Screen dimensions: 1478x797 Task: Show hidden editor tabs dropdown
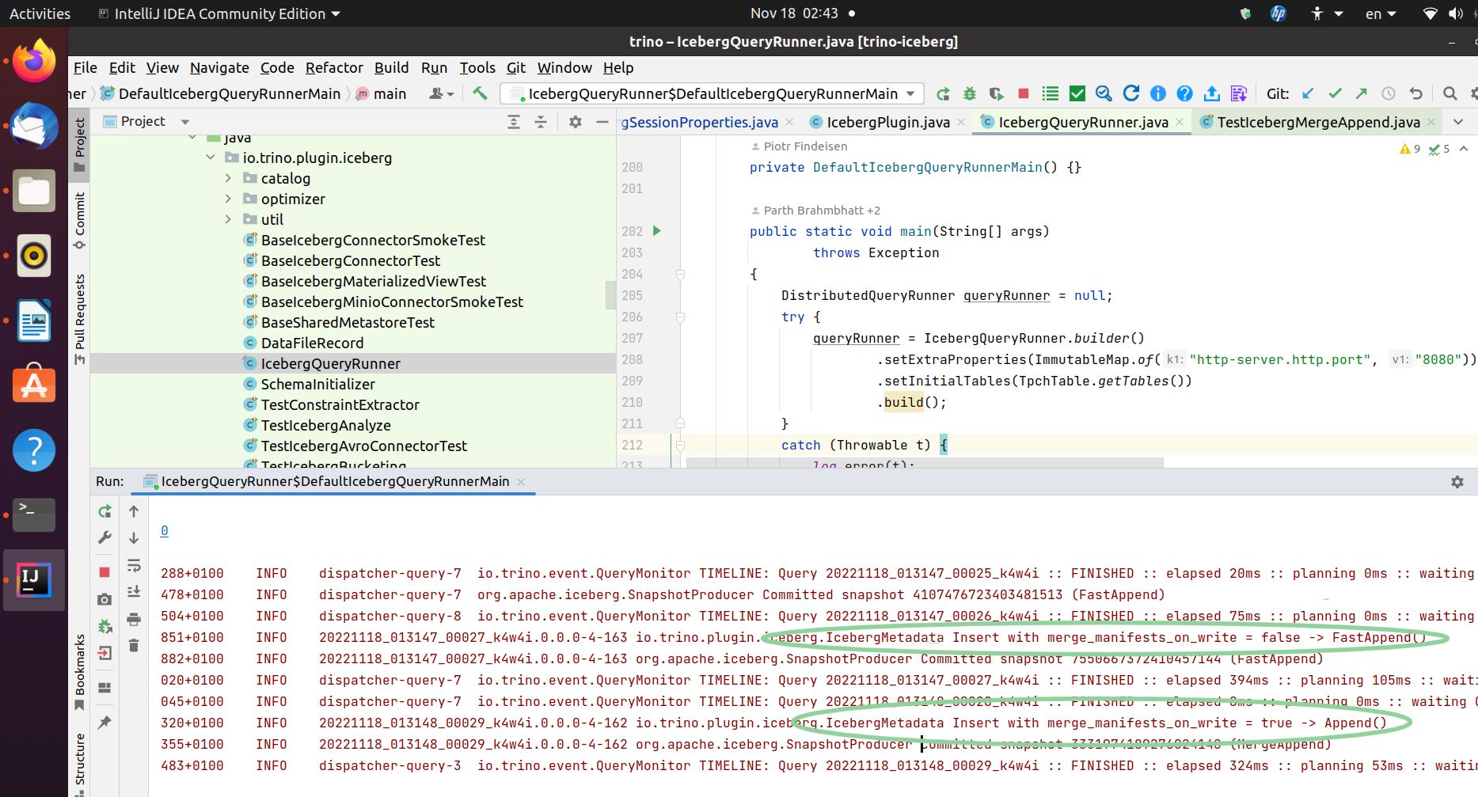1458,122
